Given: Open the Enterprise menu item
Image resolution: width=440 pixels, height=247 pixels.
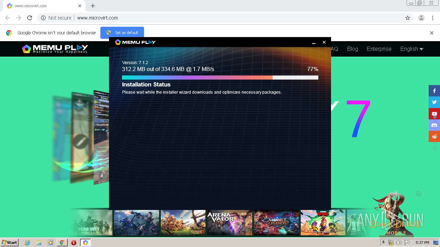Looking at the screenshot, I should (x=379, y=49).
